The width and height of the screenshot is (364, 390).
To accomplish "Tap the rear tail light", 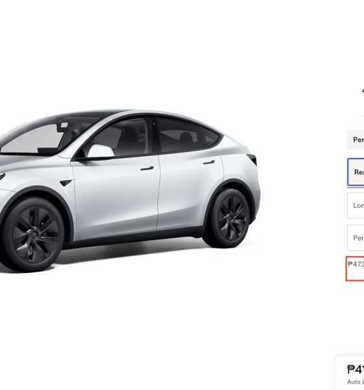I will 252,159.
